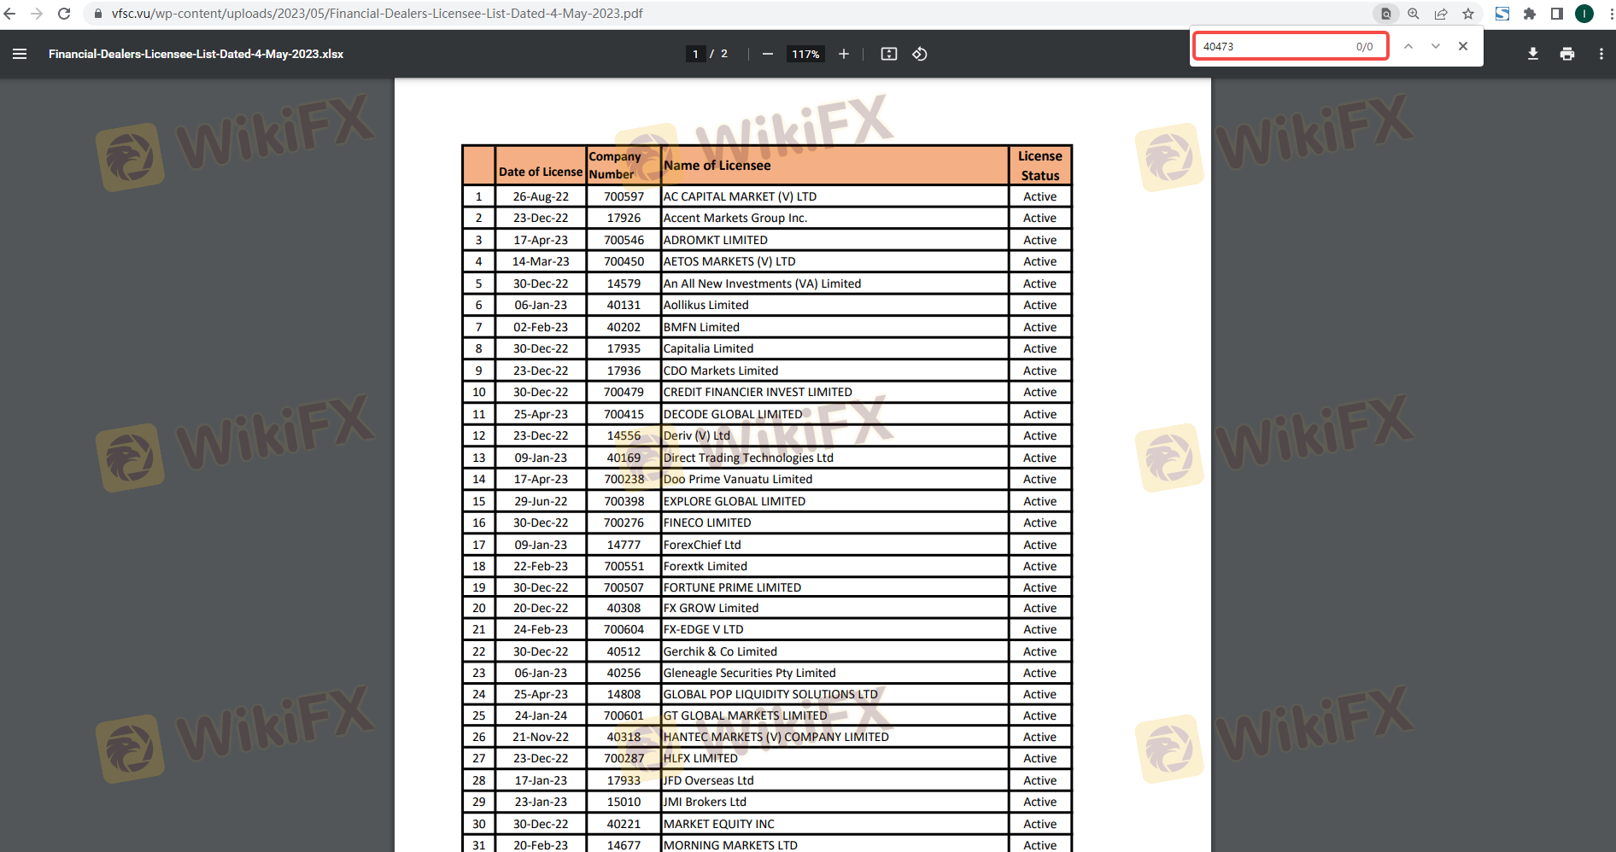Click 'FX-EDGE V LTD' licensee name
Image resolution: width=1616 pixels, height=852 pixels.
[703, 629]
